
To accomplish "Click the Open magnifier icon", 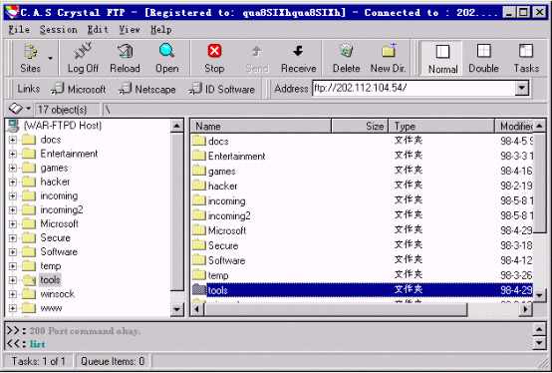I will pos(166,51).
